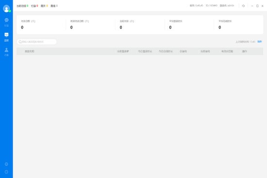The width and height of the screenshot is (267, 178).
Task: Open the user avatar profile
Action: (6, 9)
